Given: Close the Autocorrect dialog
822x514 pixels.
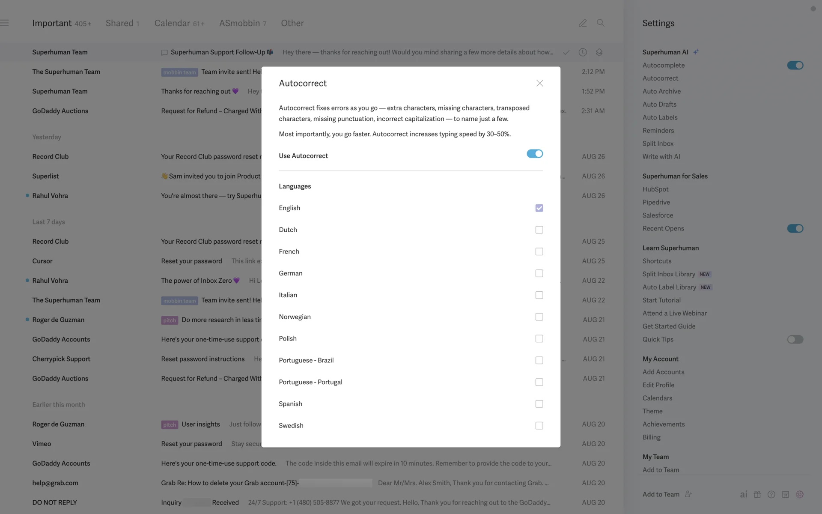Looking at the screenshot, I should coord(539,83).
